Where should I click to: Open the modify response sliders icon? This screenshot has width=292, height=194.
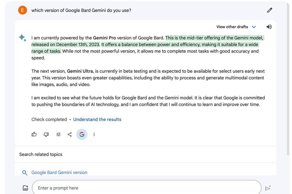coord(58,134)
